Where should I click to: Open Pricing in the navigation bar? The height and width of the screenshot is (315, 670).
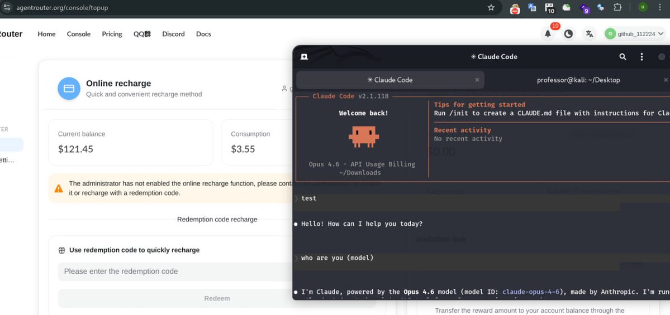[112, 34]
